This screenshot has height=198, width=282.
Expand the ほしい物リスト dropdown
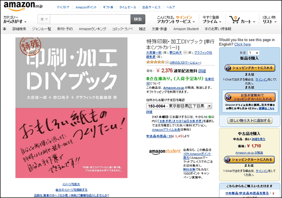(x=269, y=20)
